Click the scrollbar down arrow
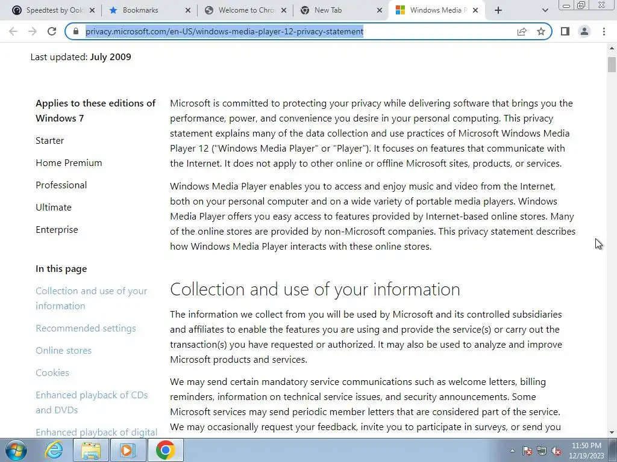 coord(612,433)
